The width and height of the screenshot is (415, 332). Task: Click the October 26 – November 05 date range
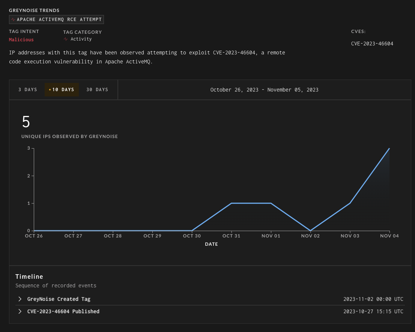tap(264, 90)
